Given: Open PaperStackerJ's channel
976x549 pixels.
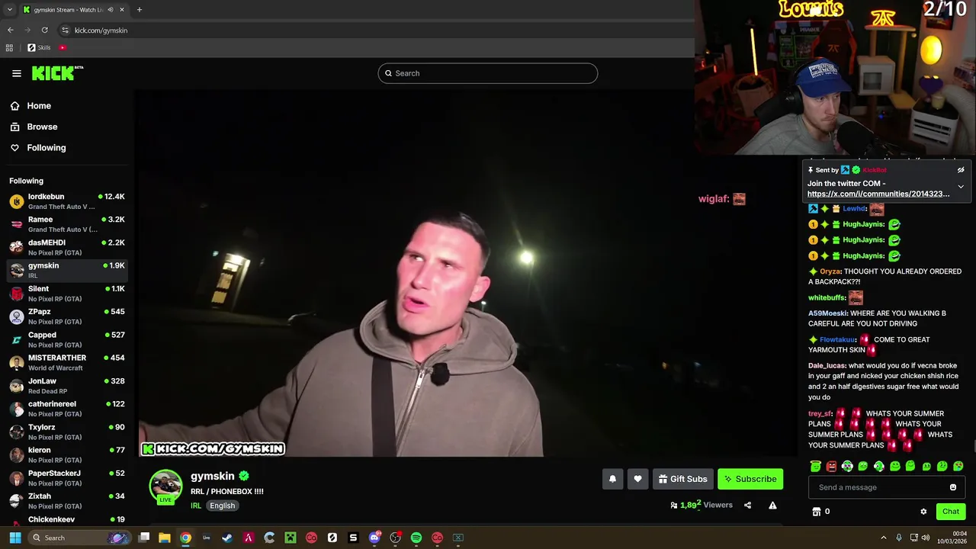Looking at the screenshot, I should tap(67, 478).
